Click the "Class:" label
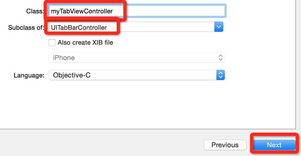Image resolution: width=301 pixels, height=156 pixels. tap(35, 11)
